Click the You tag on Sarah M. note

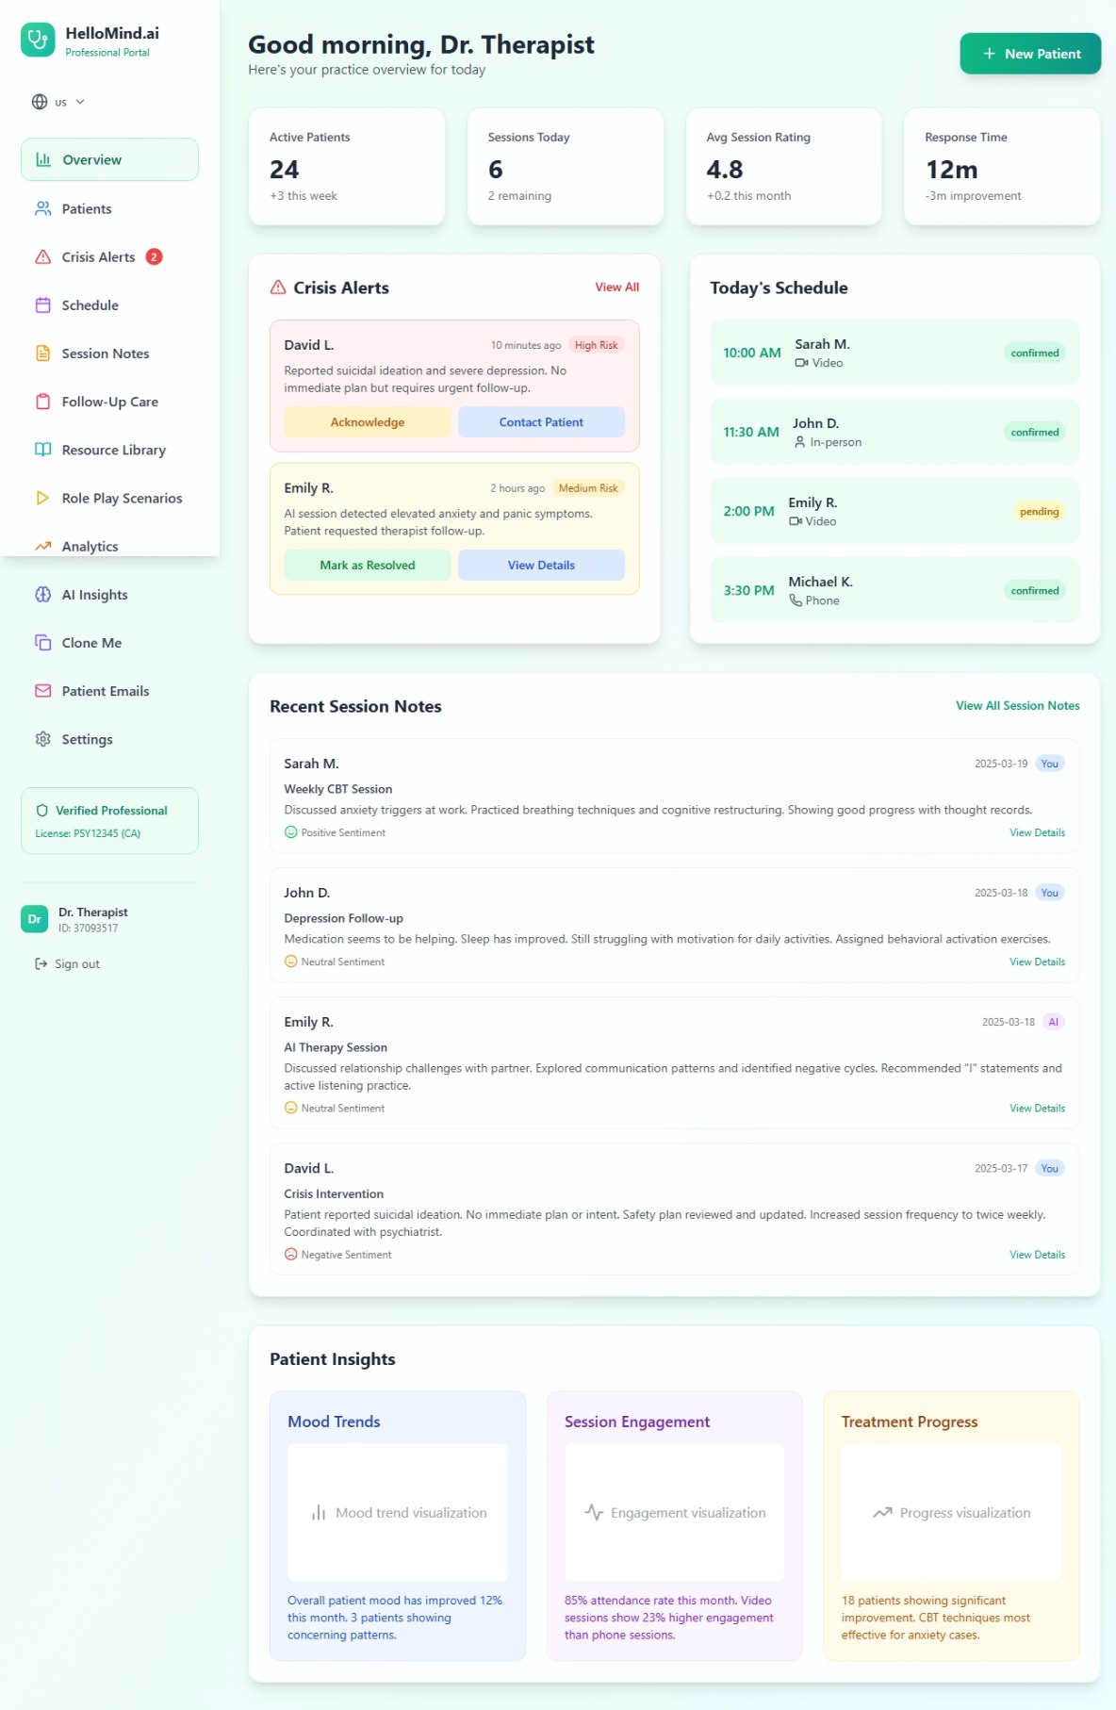tap(1050, 764)
